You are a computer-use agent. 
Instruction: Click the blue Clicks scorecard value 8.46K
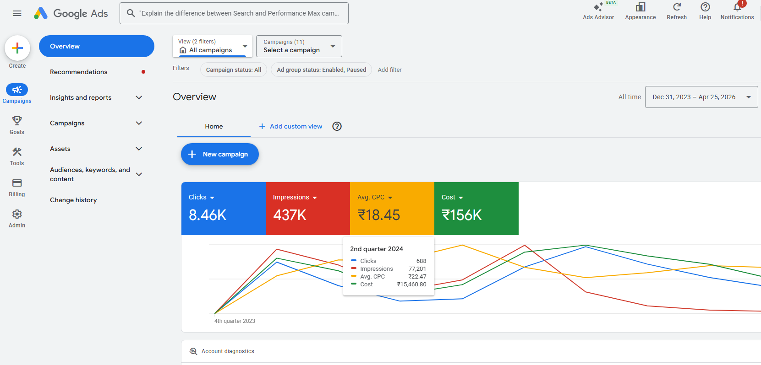208,215
